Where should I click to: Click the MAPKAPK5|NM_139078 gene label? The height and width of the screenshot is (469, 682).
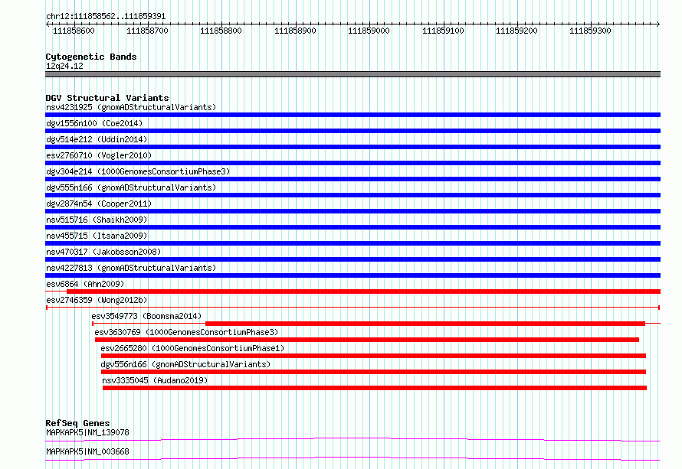click(87, 432)
